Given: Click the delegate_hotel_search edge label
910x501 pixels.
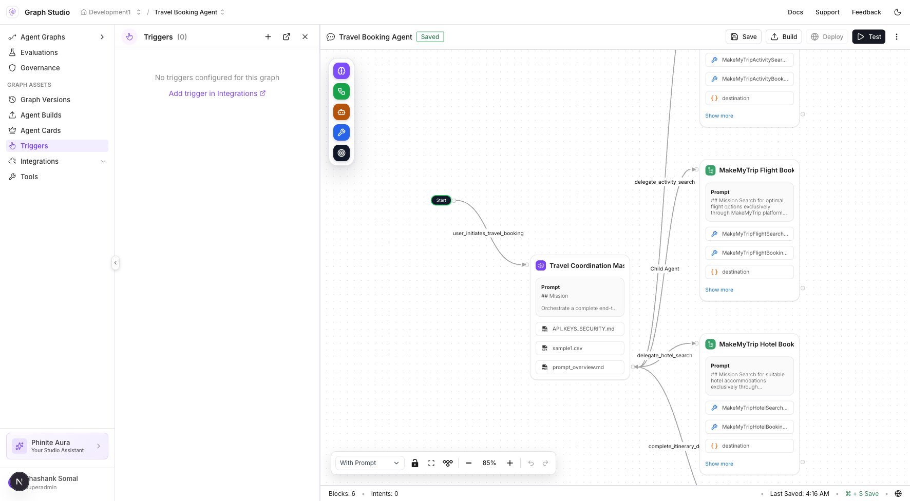Looking at the screenshot, I should (665, 356).
